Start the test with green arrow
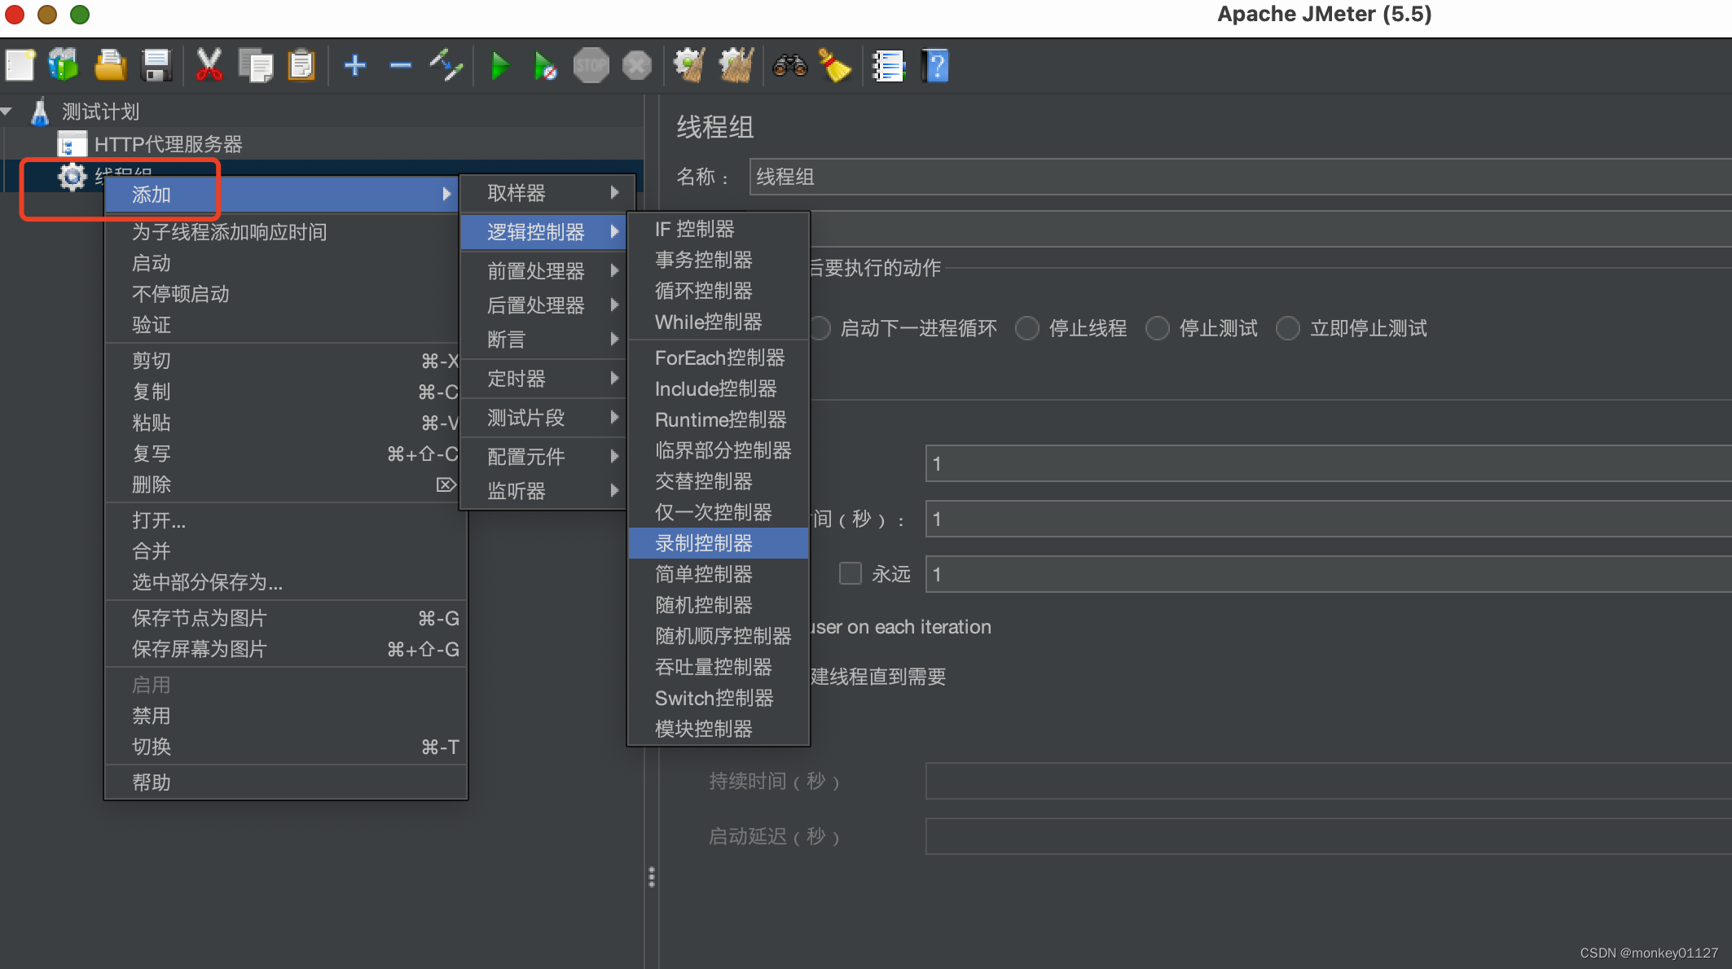Viewport: 1732px width, 969px height. (500, 65)
